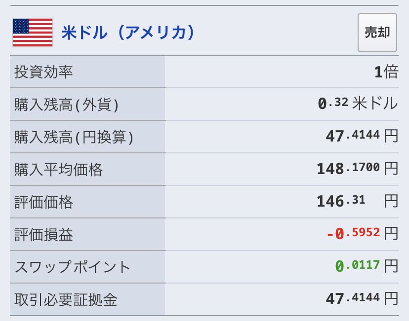Click the green 0.0117 円 swap value

coord(367,266)
